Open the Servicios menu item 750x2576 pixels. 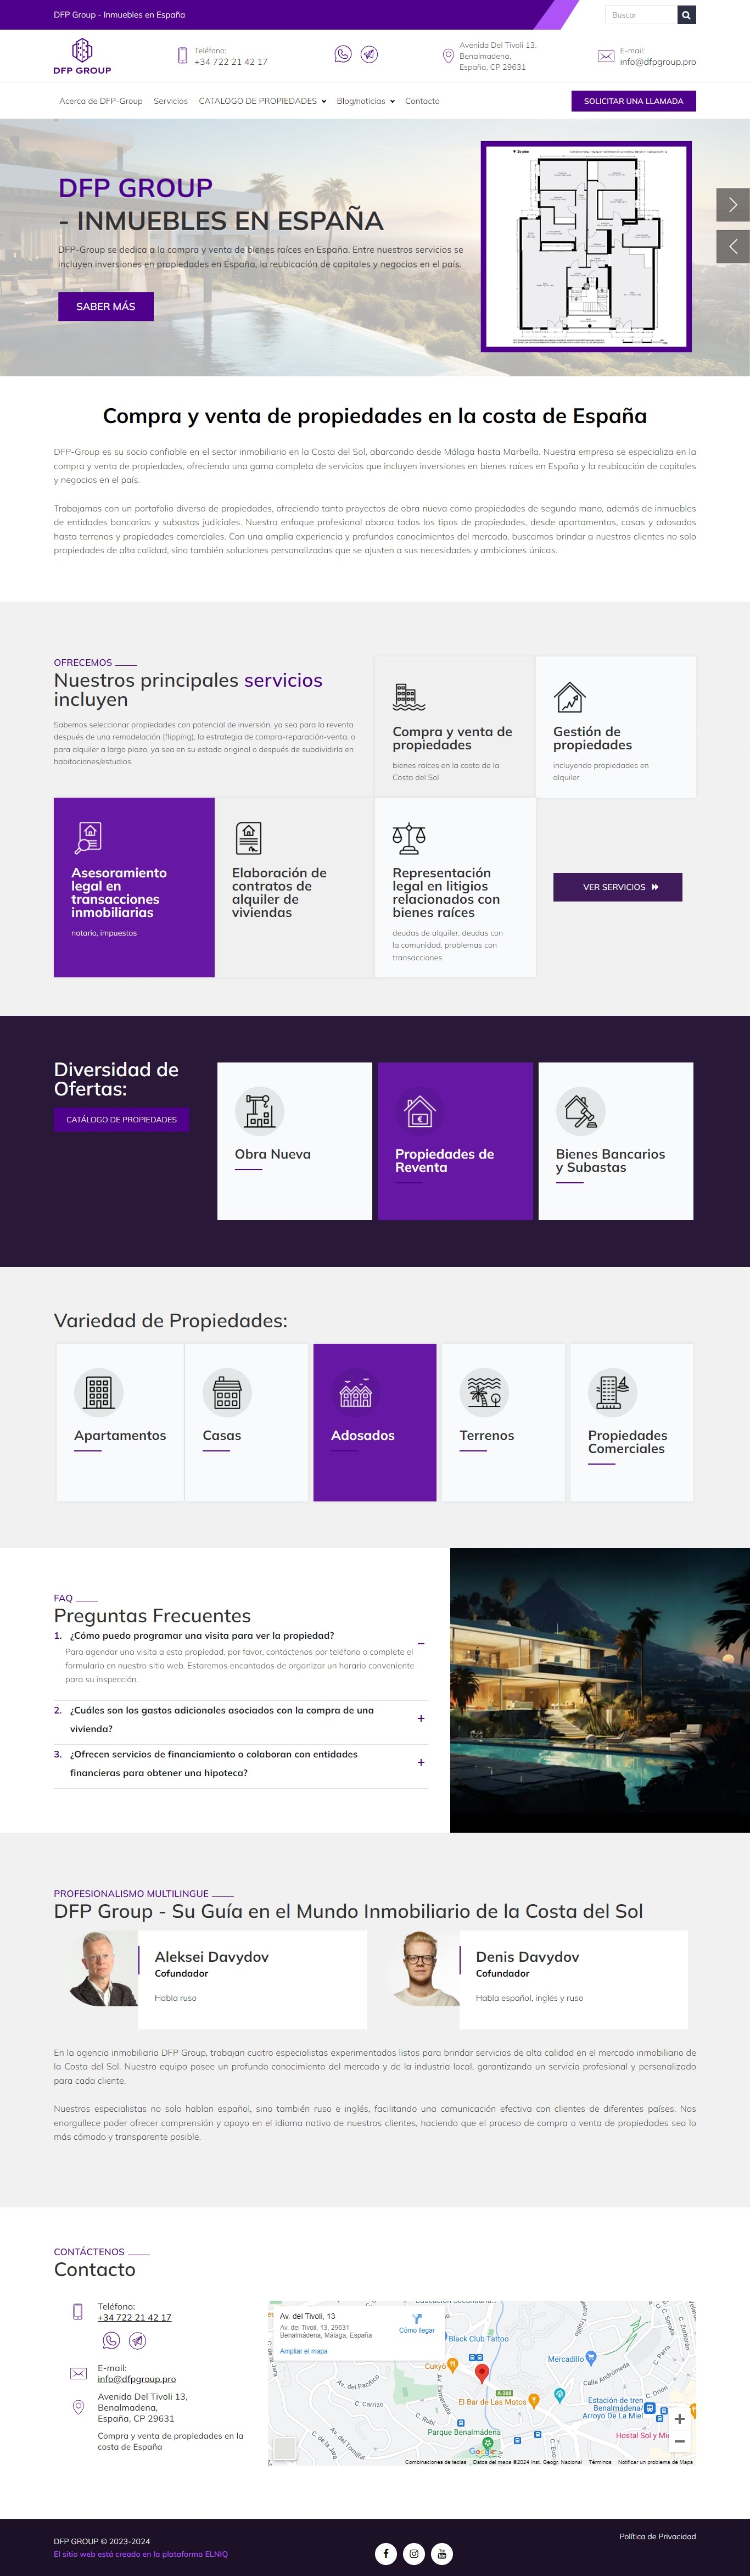click(170, 101)
